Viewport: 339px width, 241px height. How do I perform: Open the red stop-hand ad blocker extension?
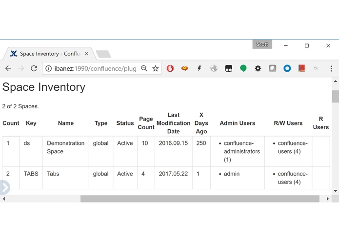(170, 68)
